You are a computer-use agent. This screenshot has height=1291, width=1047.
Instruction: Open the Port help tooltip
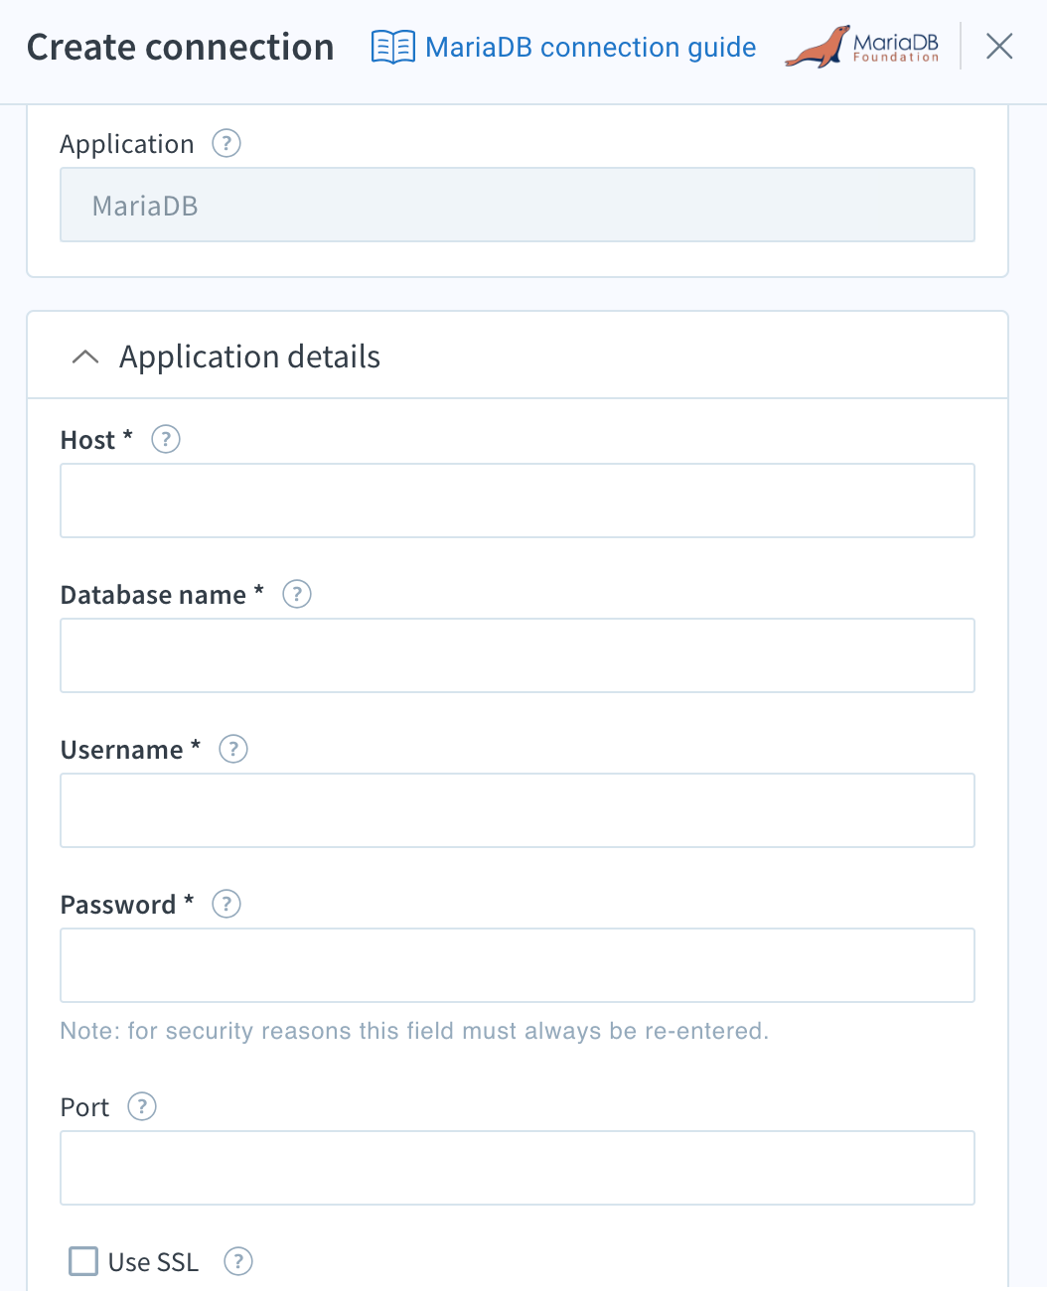141,1106
